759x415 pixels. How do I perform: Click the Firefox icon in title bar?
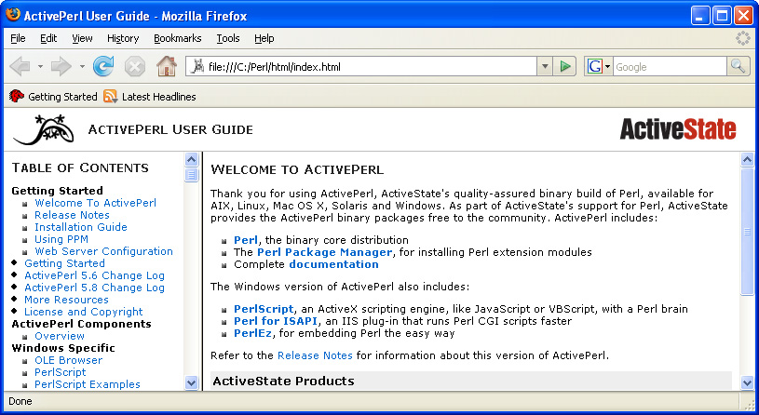coord(13,15)
